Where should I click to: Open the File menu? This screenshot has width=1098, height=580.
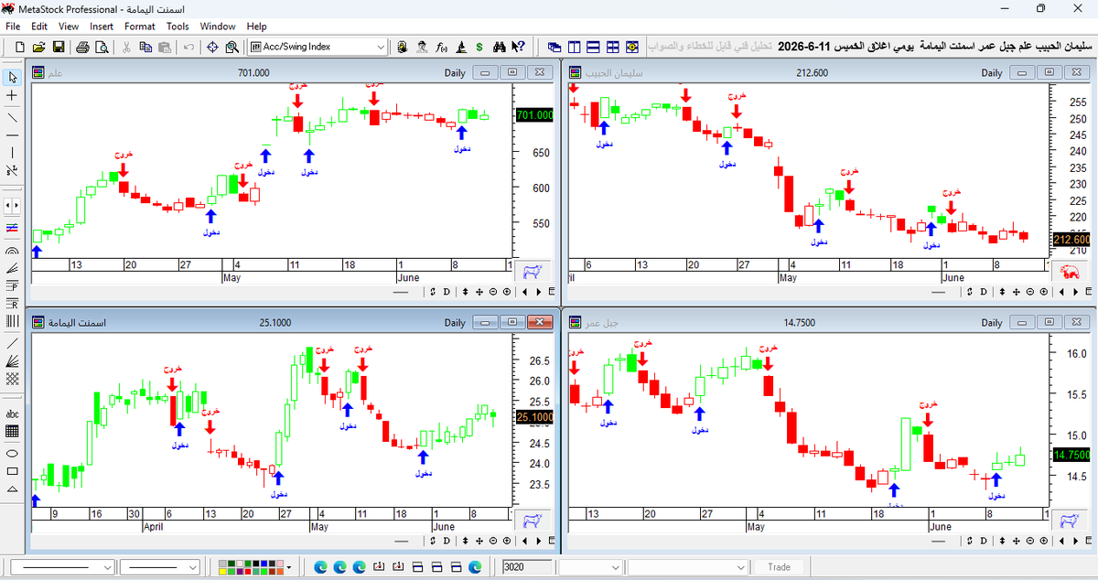(13, 27)
